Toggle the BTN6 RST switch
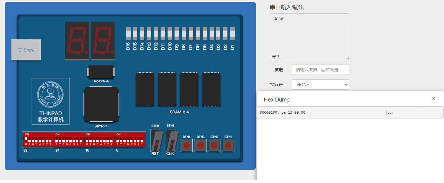 [x=155, y=141]
